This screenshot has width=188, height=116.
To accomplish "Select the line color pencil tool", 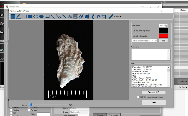I will pos(19,16).
